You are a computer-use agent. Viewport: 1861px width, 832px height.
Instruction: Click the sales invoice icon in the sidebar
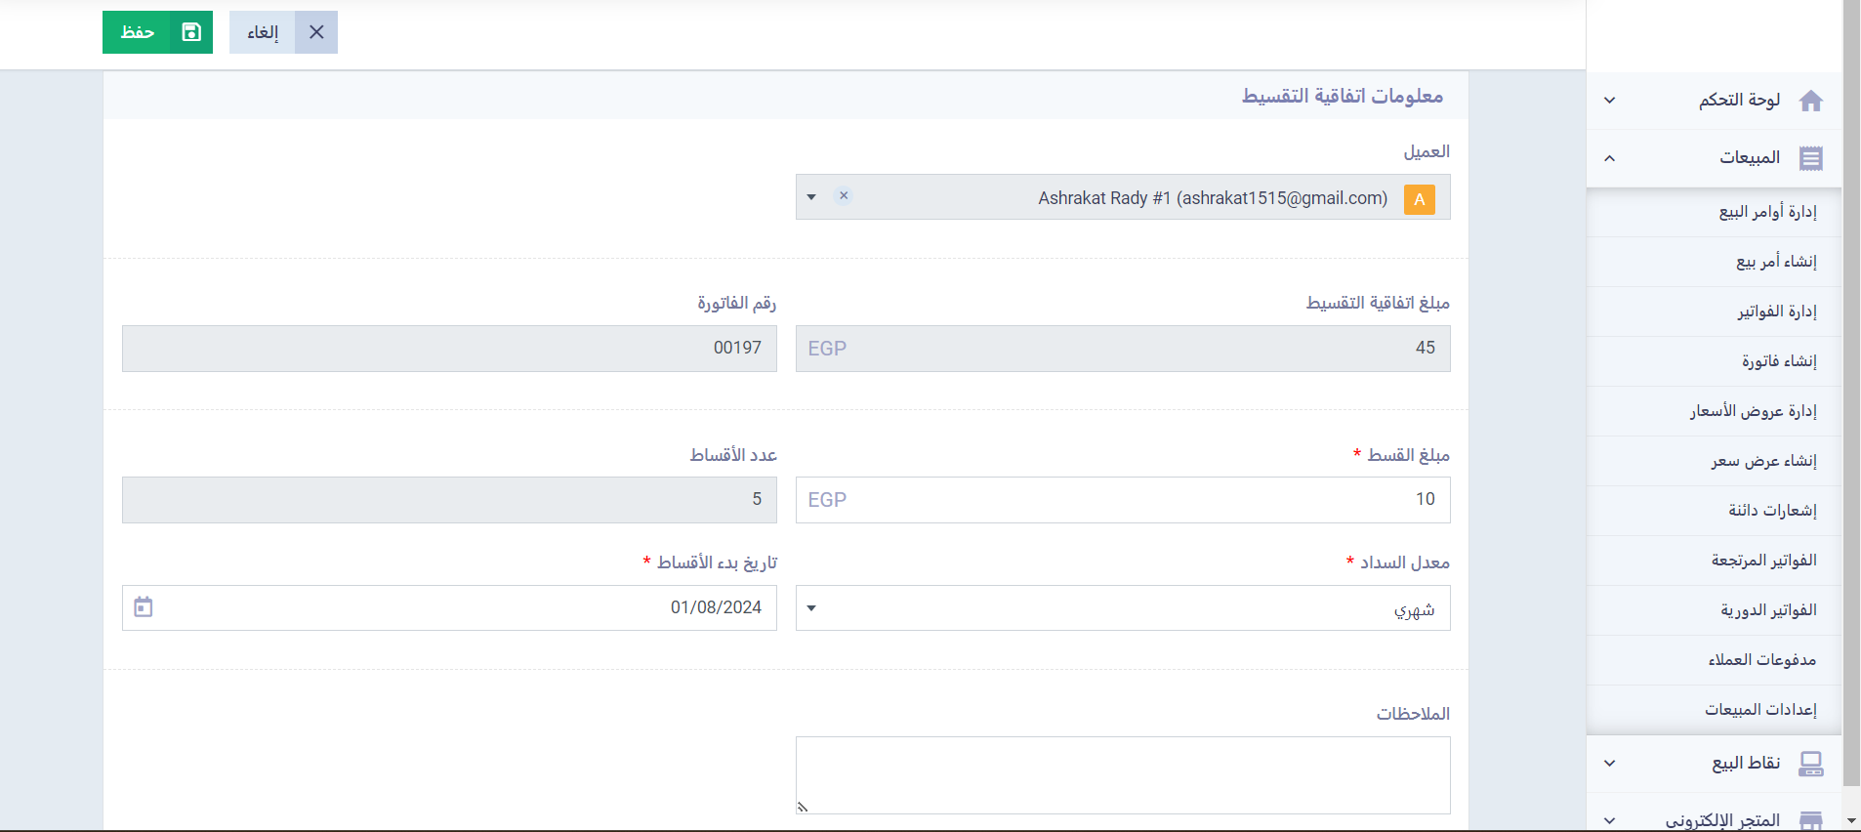(x=1810, y=158)
